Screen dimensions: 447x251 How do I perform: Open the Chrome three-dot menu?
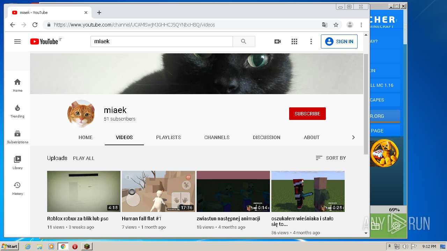(x=361, y=25)
